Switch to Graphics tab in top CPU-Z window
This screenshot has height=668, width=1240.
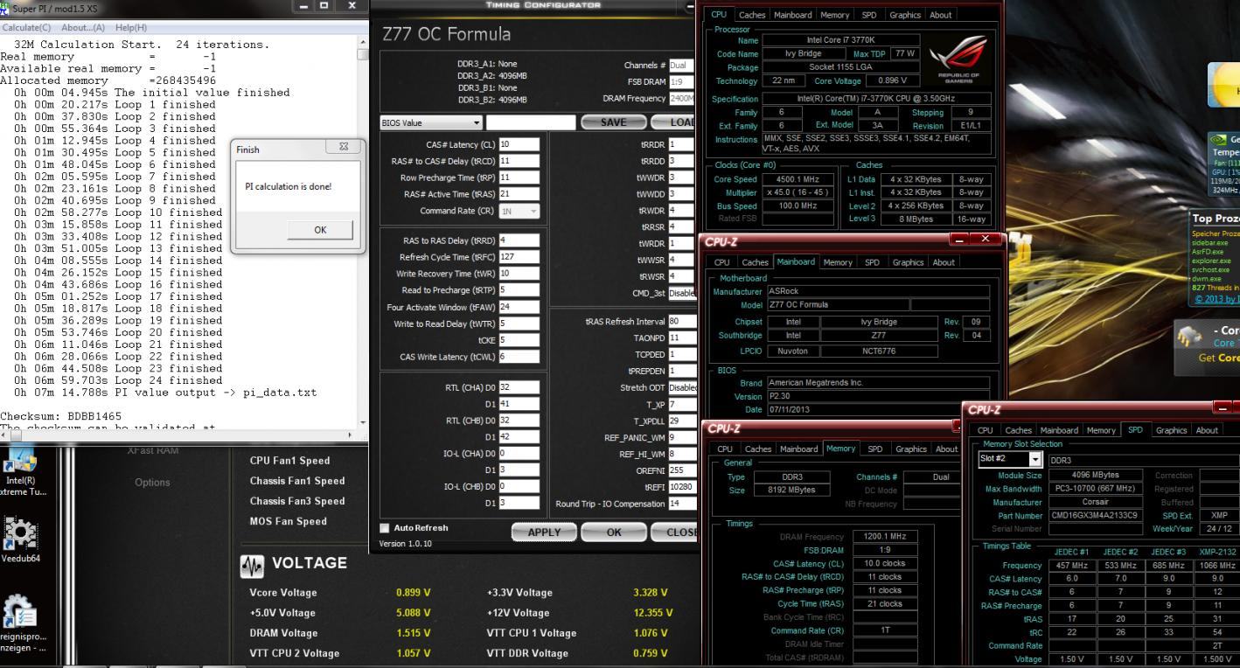coord(904,15)
